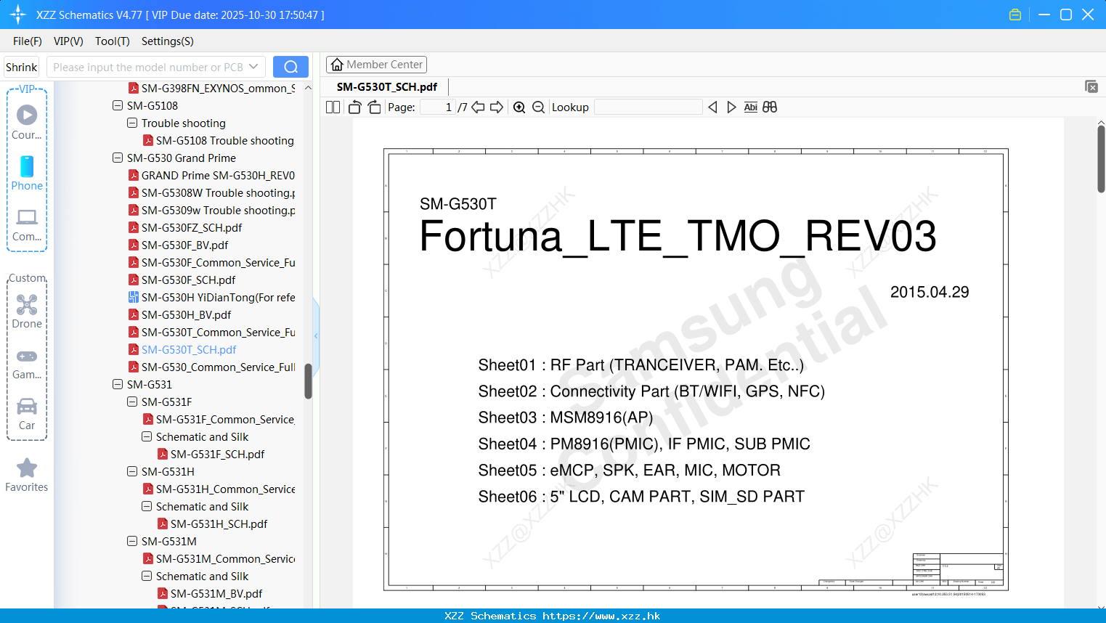1106x623 pixels.
Task: Collapse the SM-G530 Grand Prime node
Action: [x=118, y=158]
